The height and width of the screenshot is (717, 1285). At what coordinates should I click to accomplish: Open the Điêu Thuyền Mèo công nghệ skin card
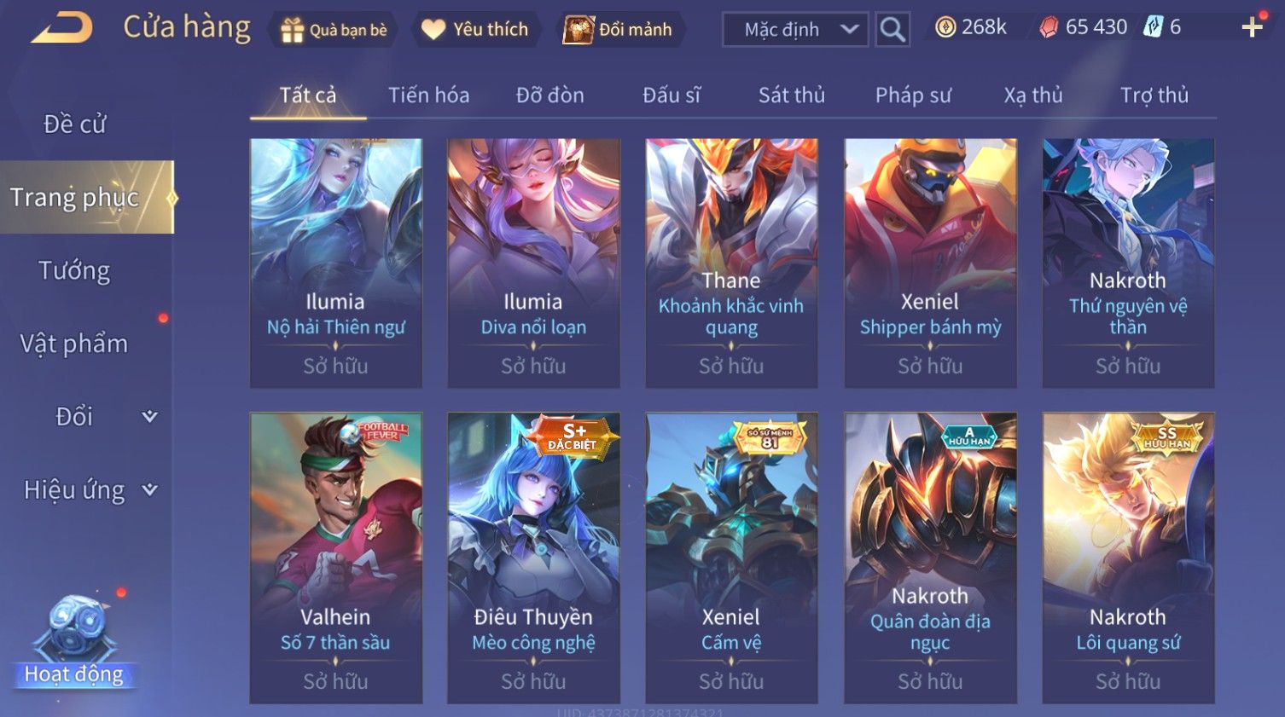point(533,558)
